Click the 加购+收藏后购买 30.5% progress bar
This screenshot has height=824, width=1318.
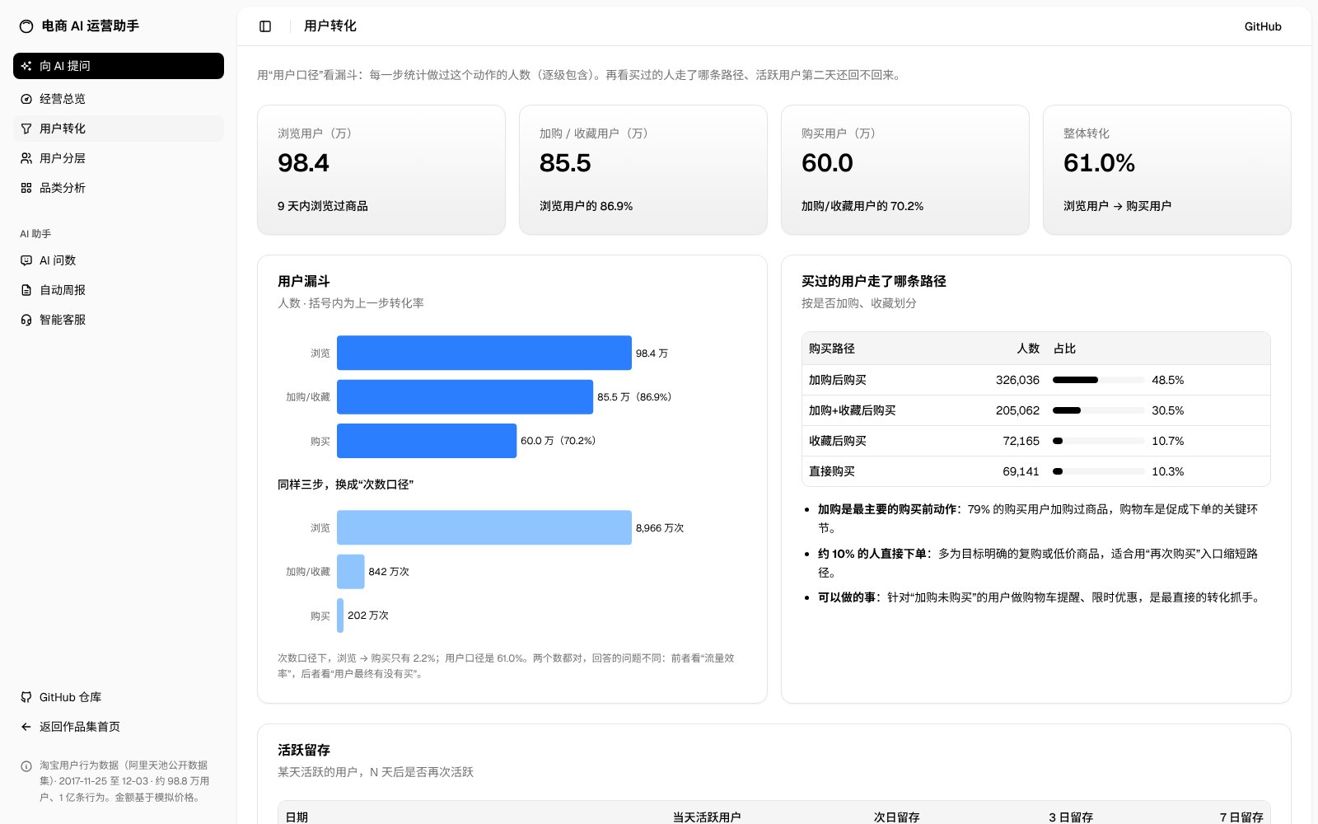pos(1099,410)
